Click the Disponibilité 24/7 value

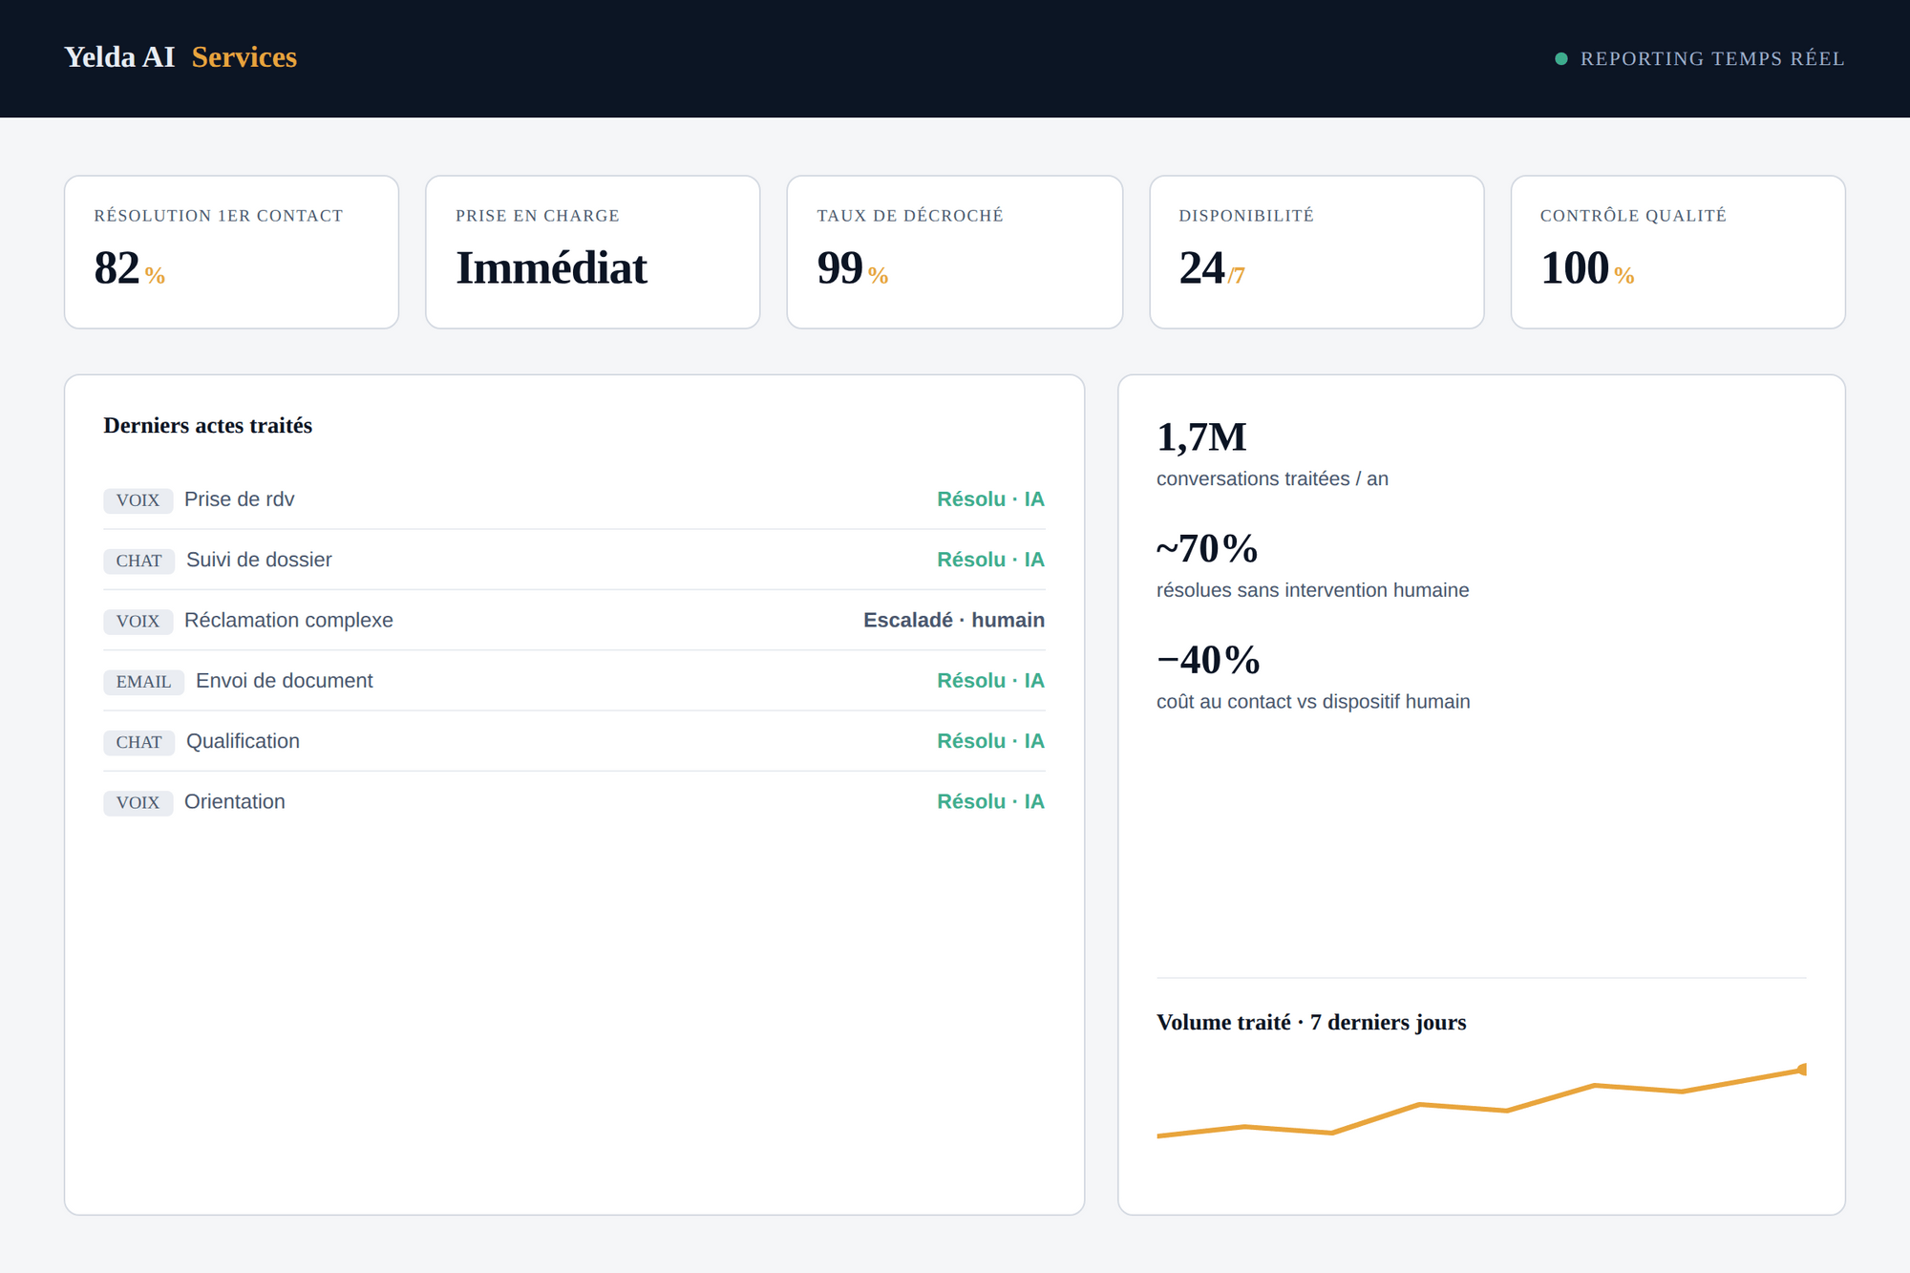click(x=1211, y=268)
